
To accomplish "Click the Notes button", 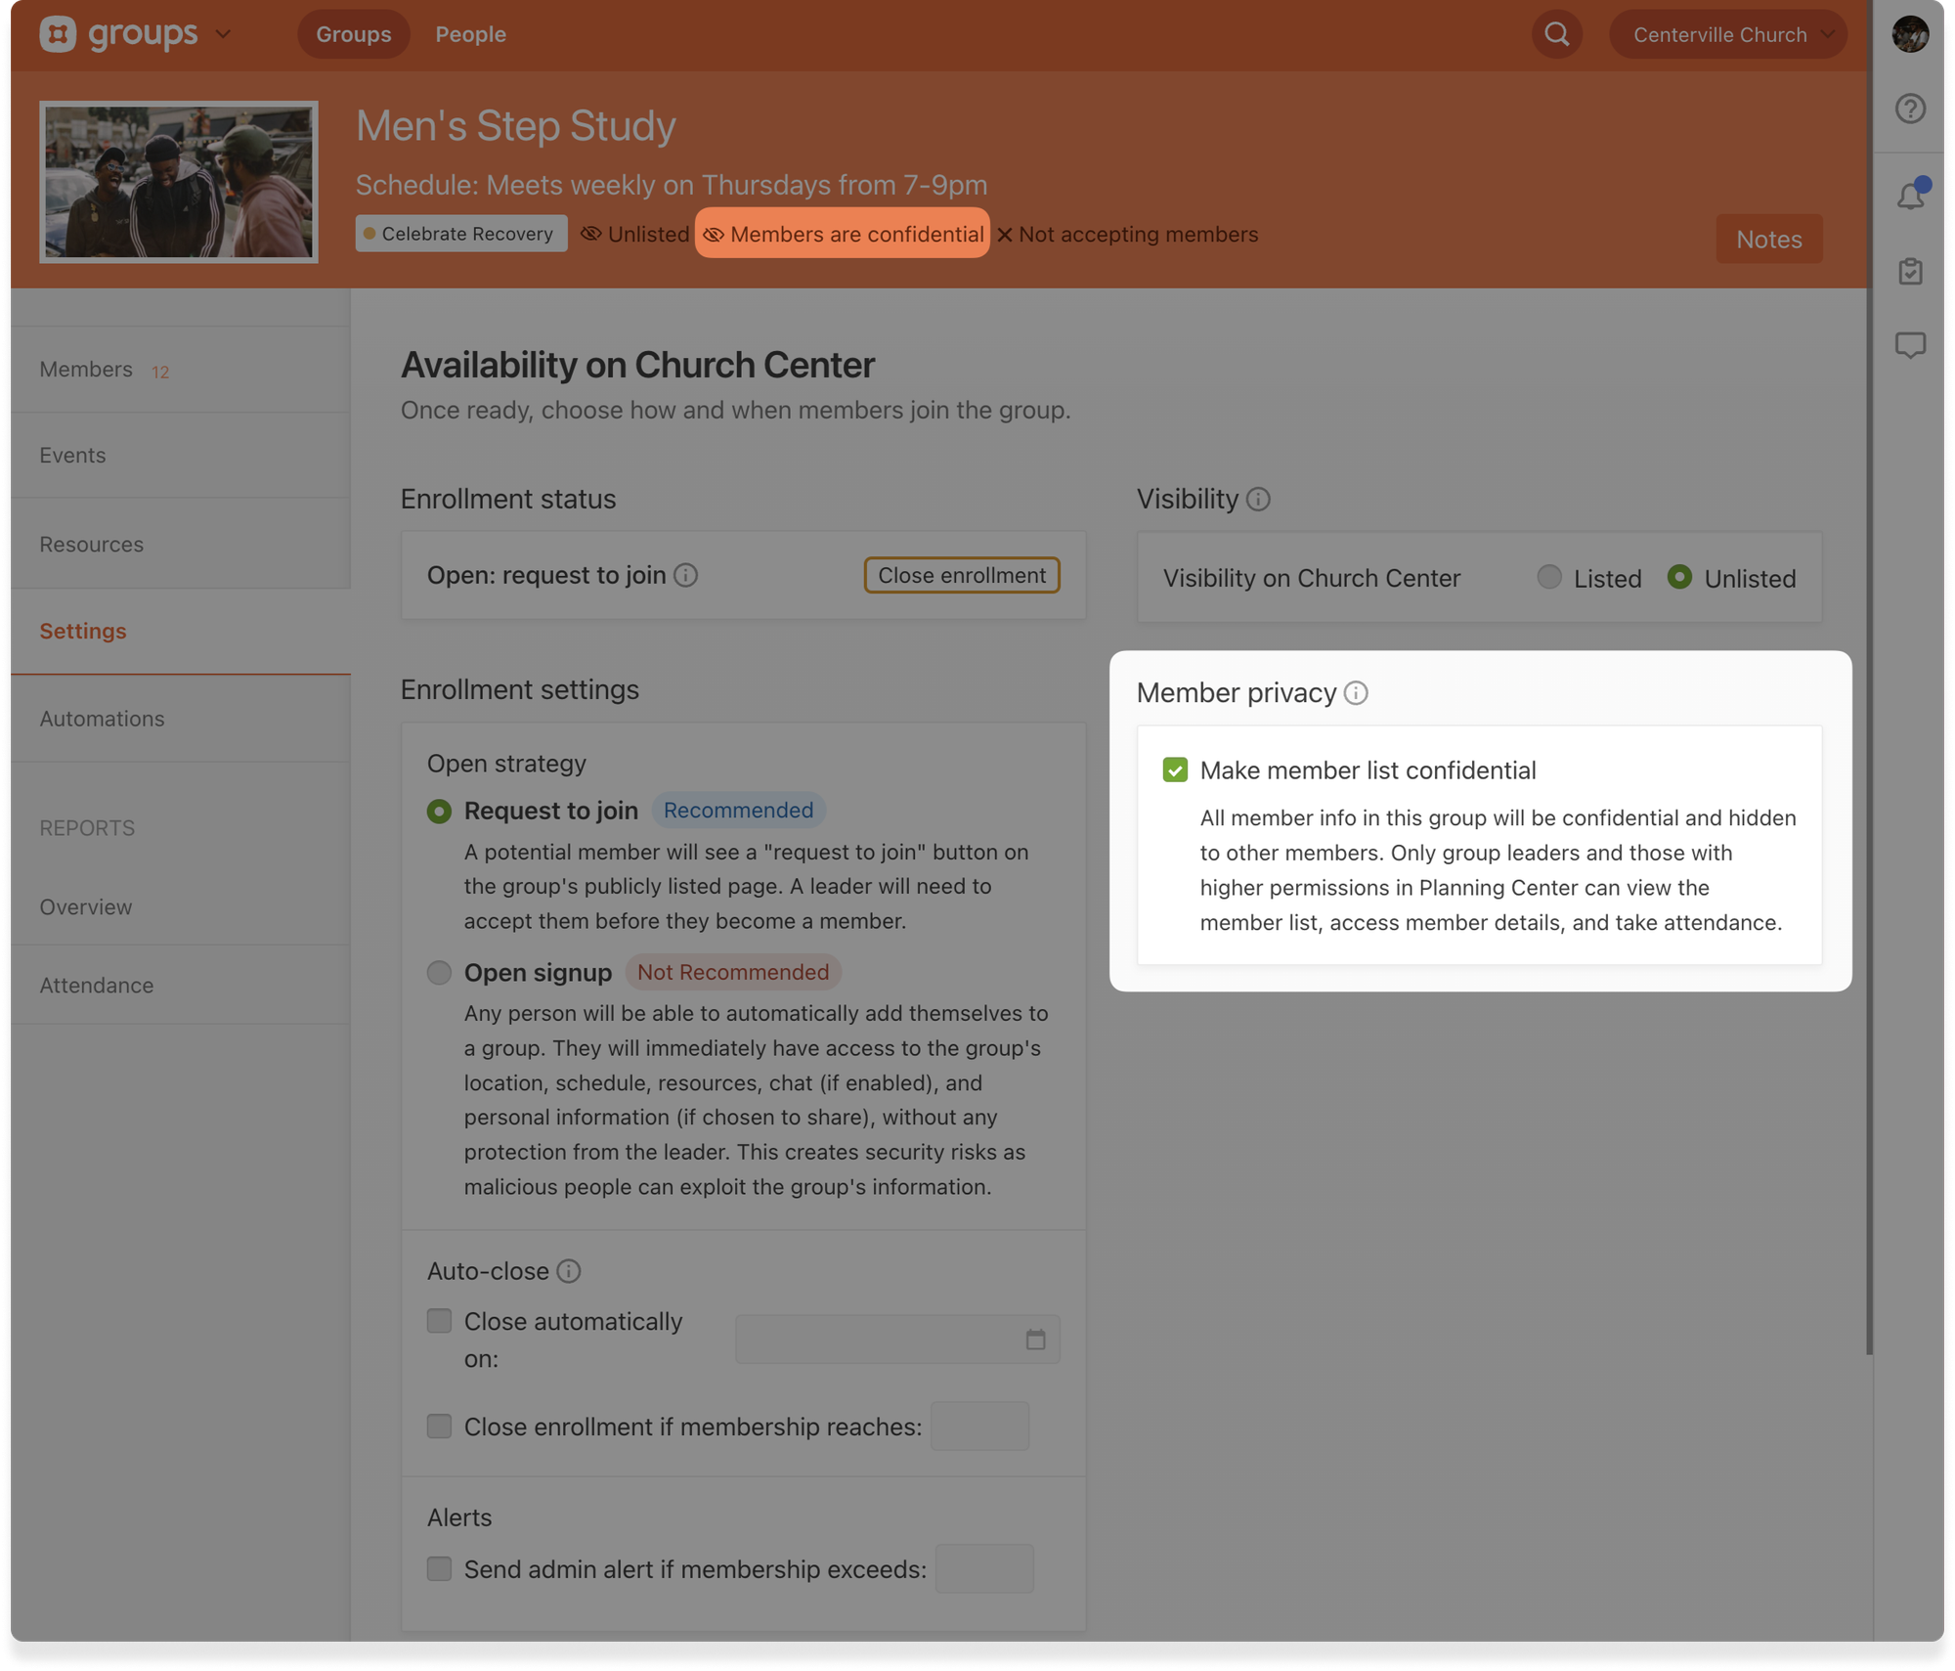I will [1768, 240].
